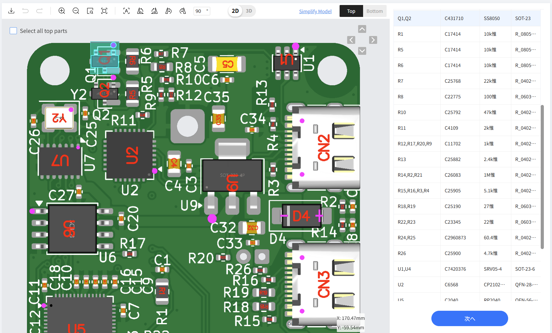
Task: Click the parts table vertical scrollbar
Action: 542,177
